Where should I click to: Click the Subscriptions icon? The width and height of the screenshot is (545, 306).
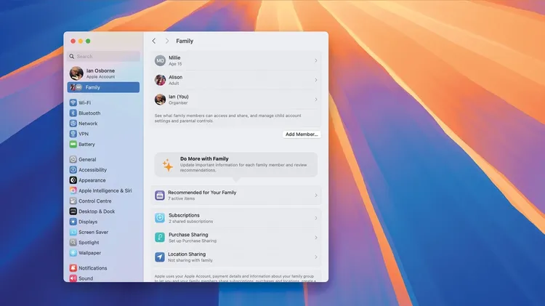pyautogui.click(x=160, y=218)
